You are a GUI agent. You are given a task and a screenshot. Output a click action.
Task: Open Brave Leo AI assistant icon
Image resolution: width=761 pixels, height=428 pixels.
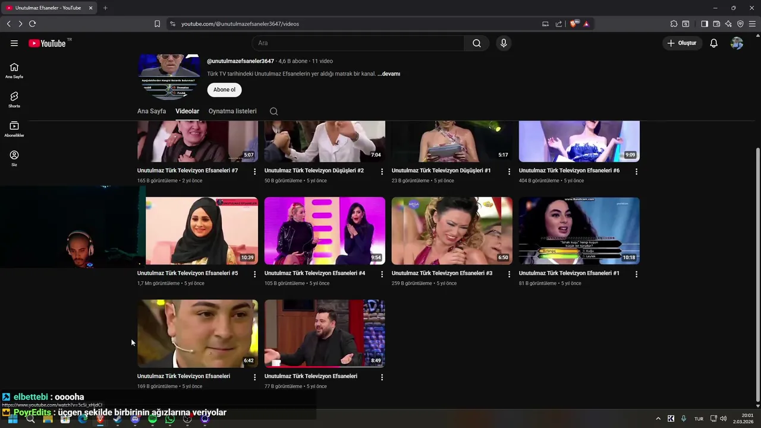click(728, 24)
